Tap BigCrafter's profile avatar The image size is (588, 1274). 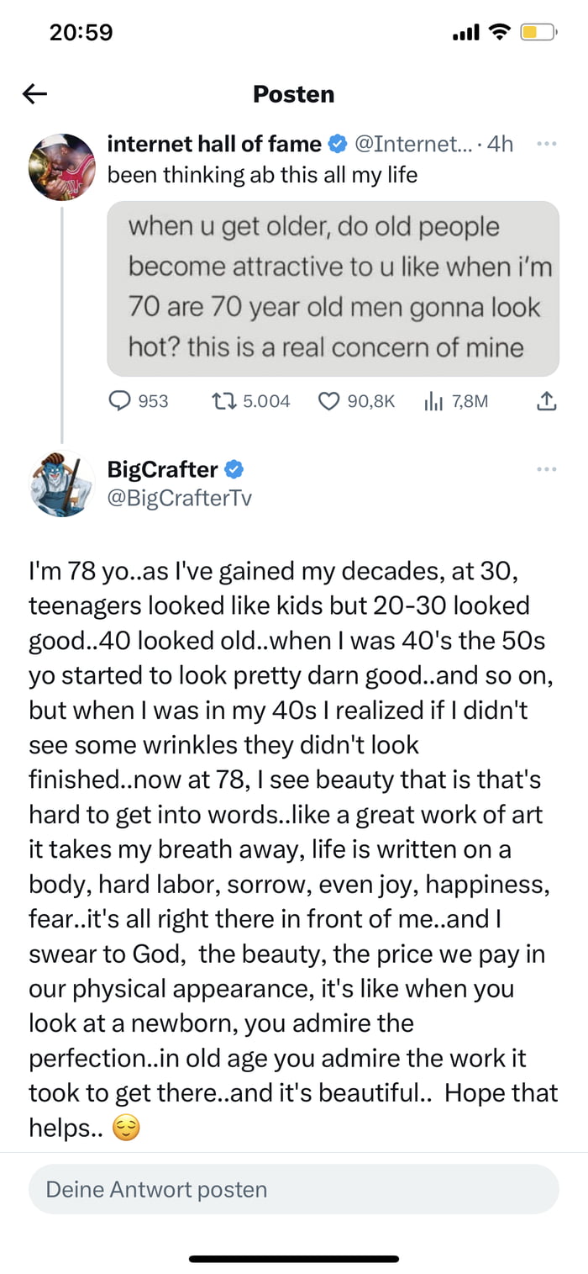tap(62, 484)
